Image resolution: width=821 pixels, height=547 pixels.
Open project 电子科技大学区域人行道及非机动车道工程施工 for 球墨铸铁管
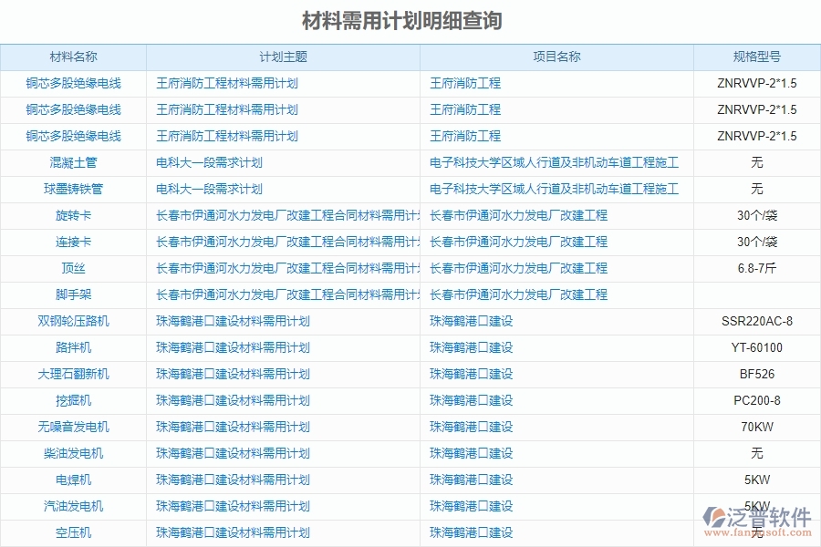pos(554,189)
